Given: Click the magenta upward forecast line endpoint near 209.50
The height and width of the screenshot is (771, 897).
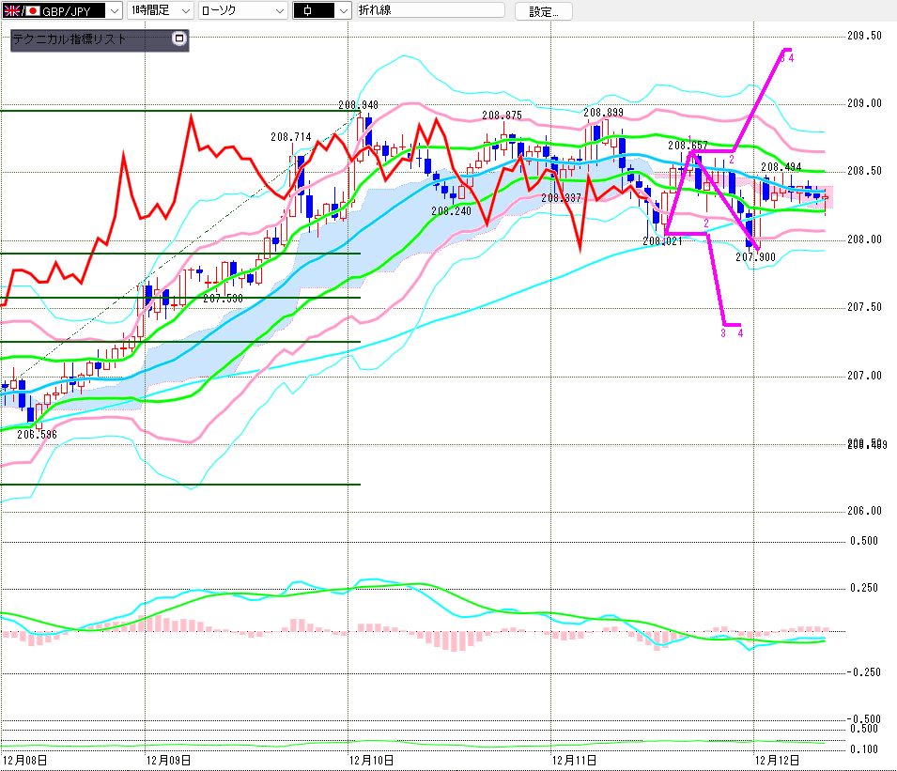Looking at the screenshot, I should click(785, 50).
